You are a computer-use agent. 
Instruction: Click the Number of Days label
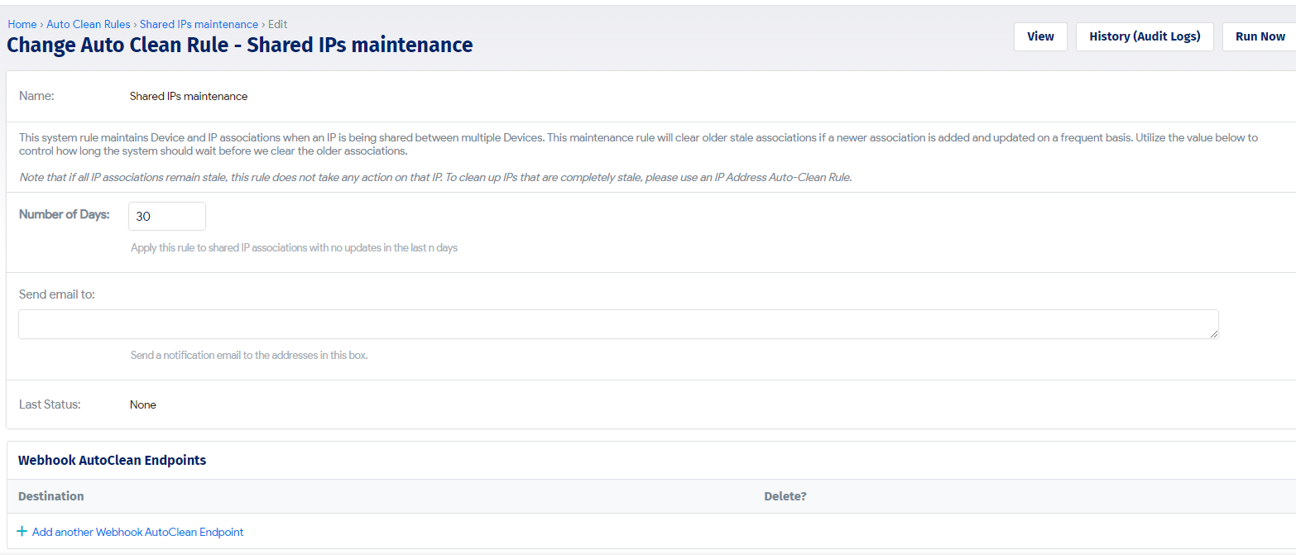point(65,214)
